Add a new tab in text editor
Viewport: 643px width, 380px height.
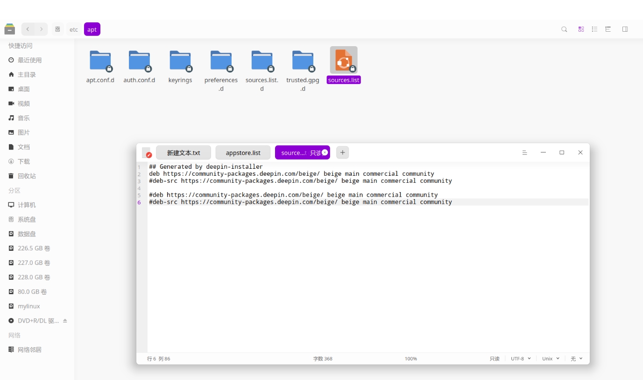click(342, 152)
